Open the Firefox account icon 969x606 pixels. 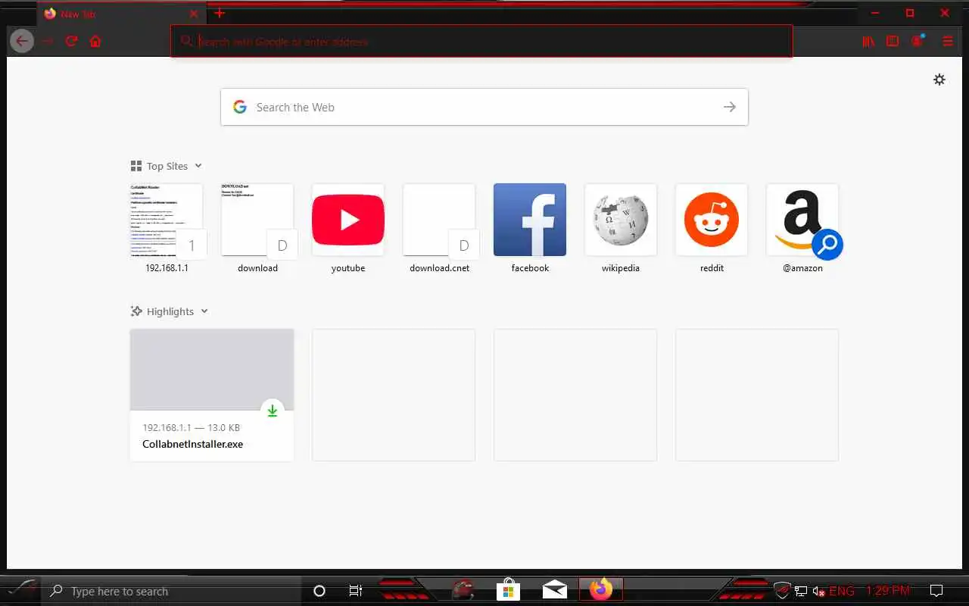[x=918, y=41]
